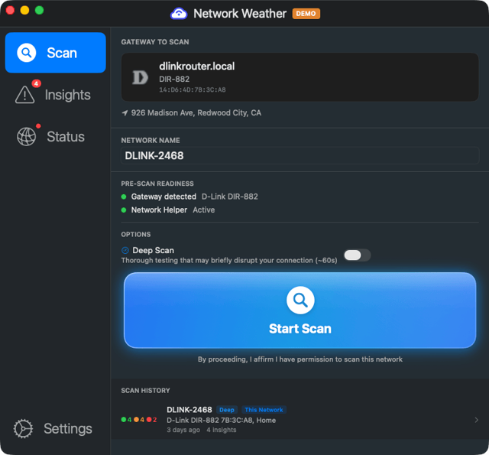Viewport: 489px width, 455px height.
Task: Click the DIR-882 model text
Action: point(174,80)
